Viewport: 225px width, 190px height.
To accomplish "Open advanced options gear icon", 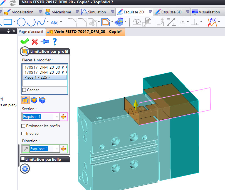I will point(25,169).
